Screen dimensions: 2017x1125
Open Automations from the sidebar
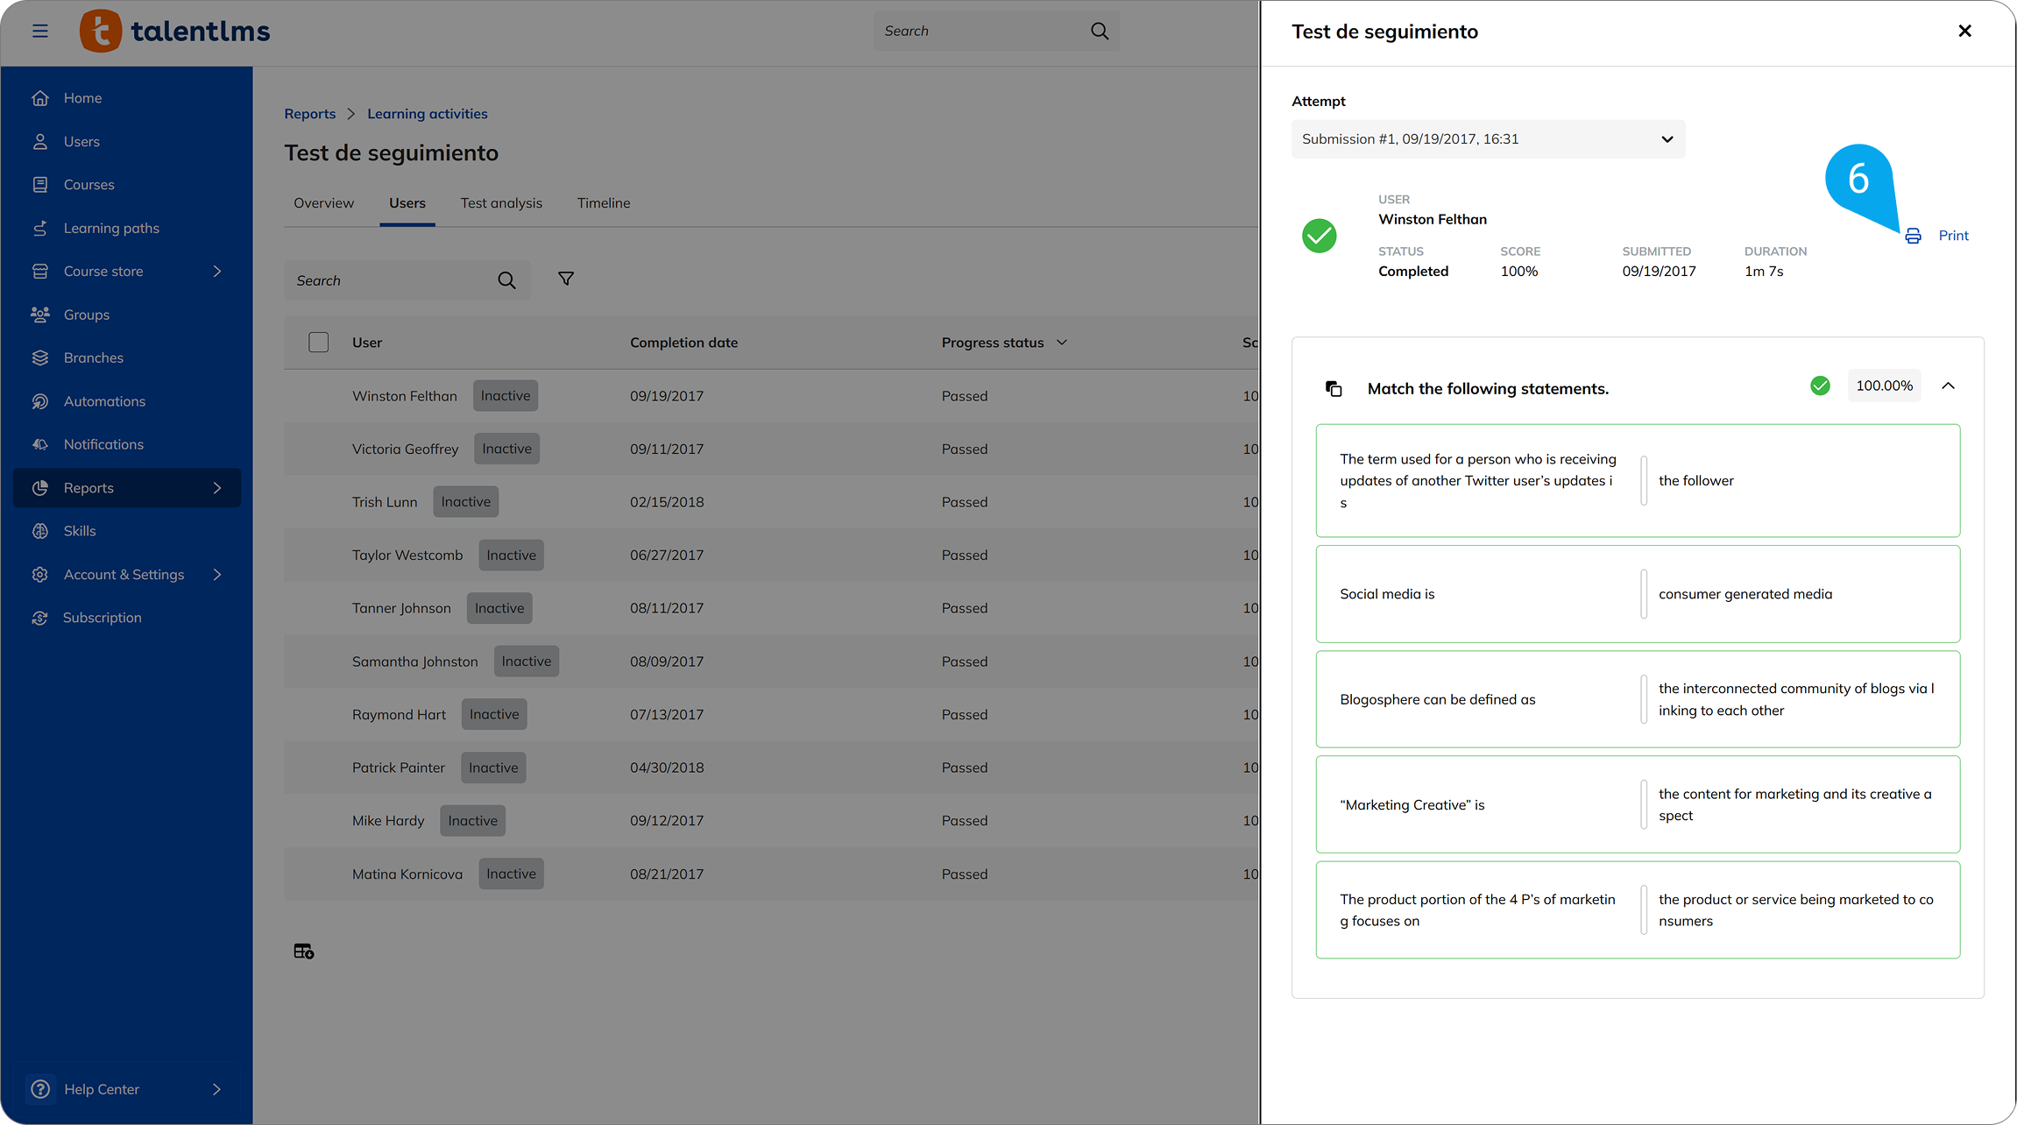click(x=104, y=401)
